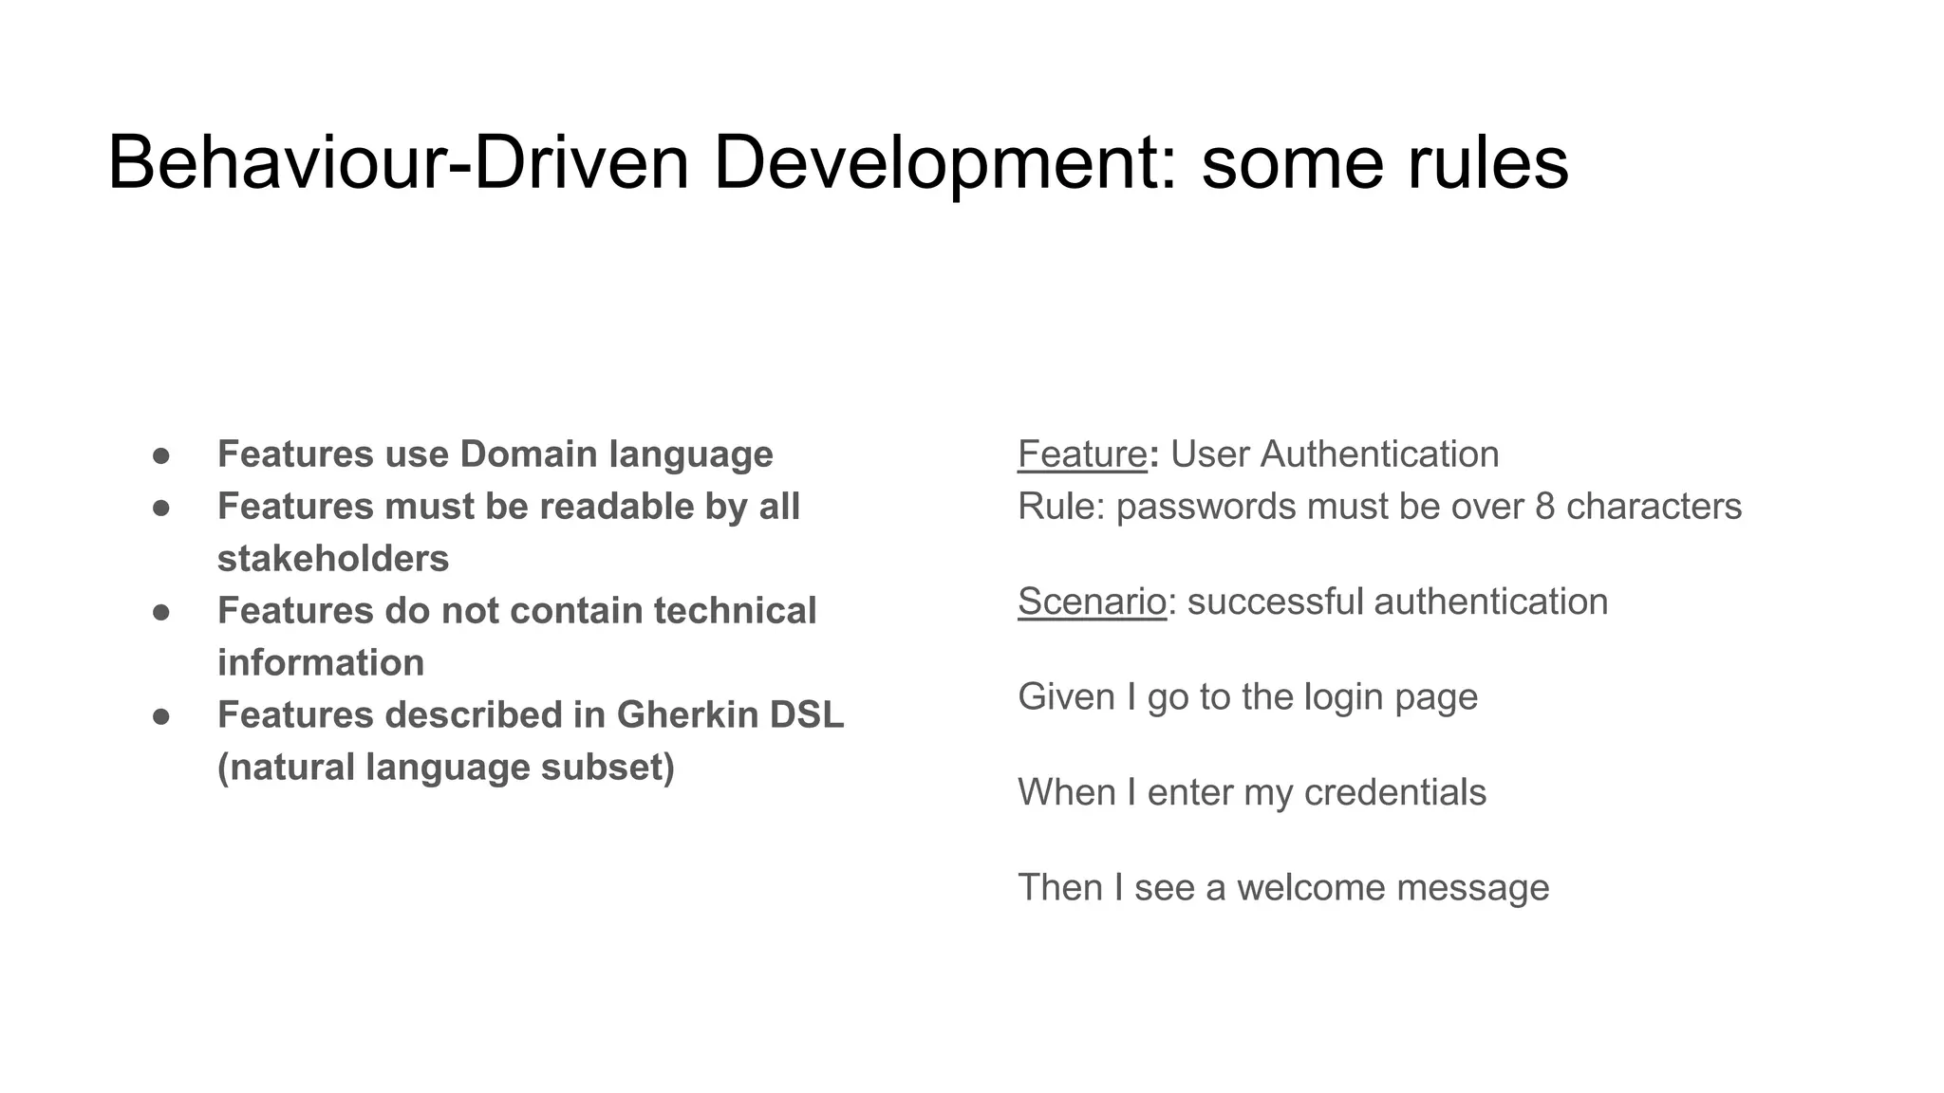
Task: Select the text 'User Authentication'
Action: (x=1335, y=454)
